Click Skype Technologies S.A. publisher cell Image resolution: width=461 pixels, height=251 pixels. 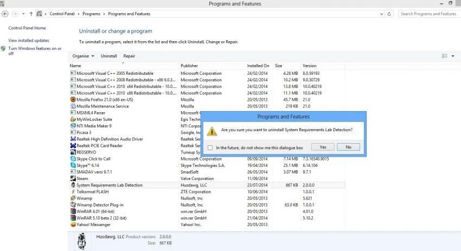coord(203,165)
